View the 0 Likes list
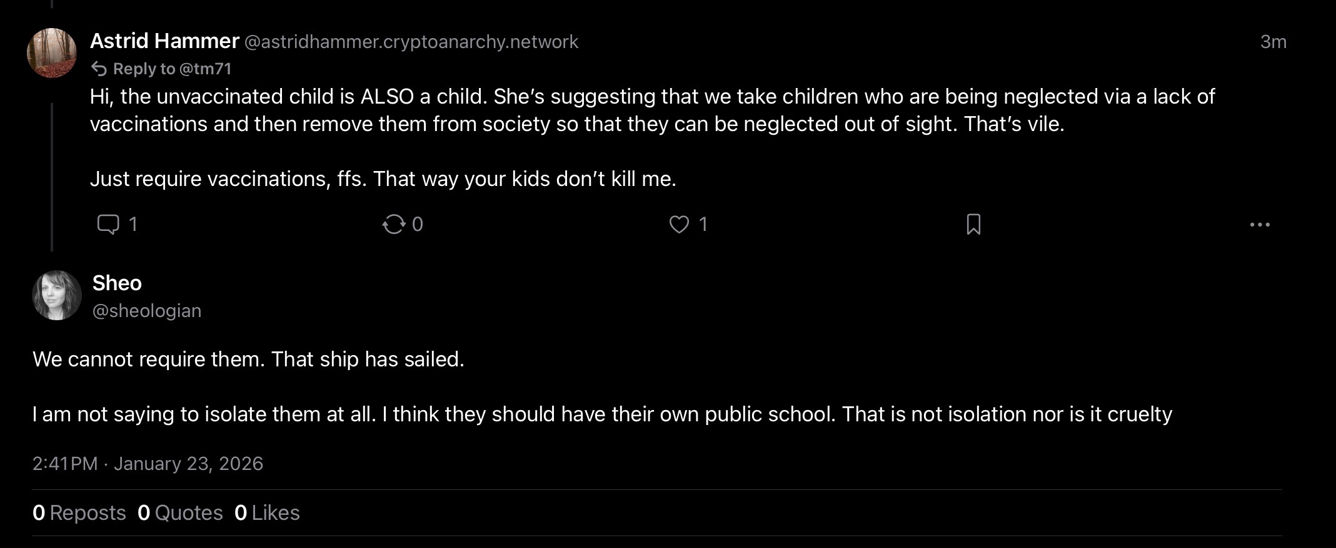Viewport: 1336px width, 548px height. [267, 513]
